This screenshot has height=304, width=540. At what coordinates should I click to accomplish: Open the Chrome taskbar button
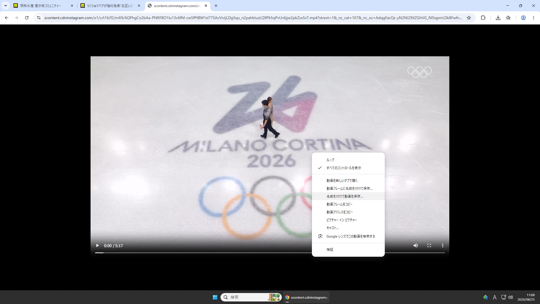coord(306,297)
